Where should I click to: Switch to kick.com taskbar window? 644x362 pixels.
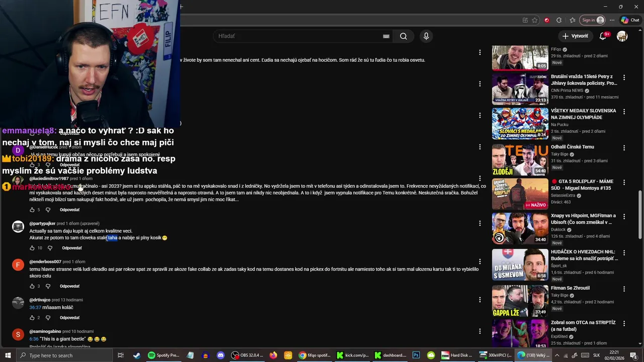click(x=353, y=355)
